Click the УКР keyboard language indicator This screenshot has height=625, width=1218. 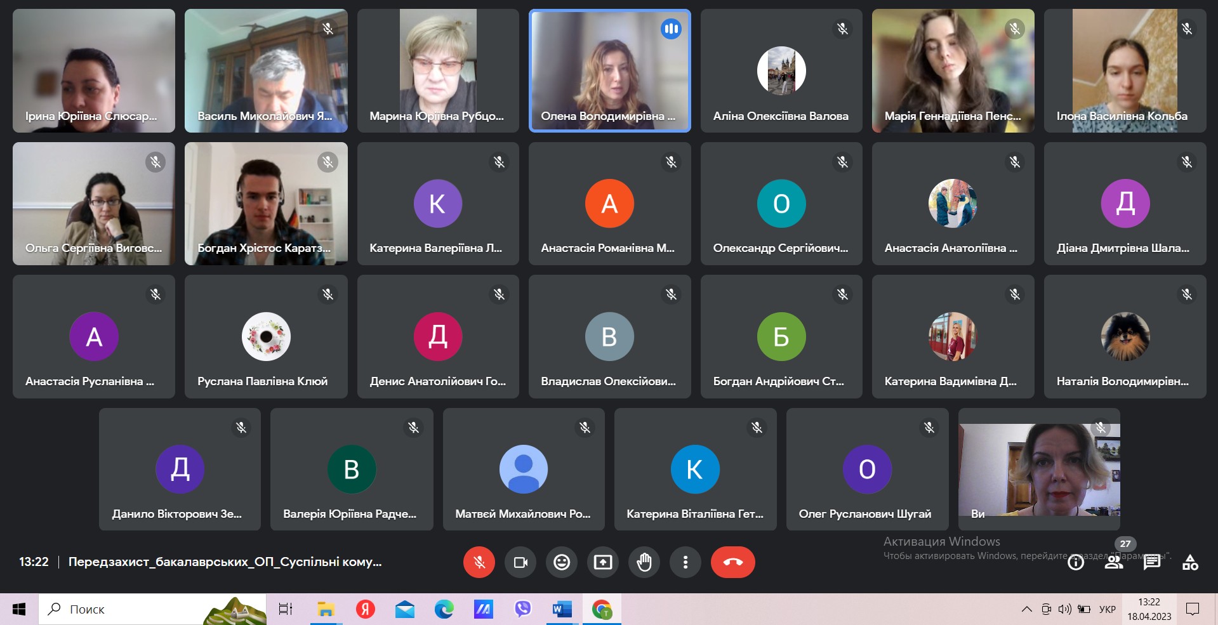tap(1107, 610)
